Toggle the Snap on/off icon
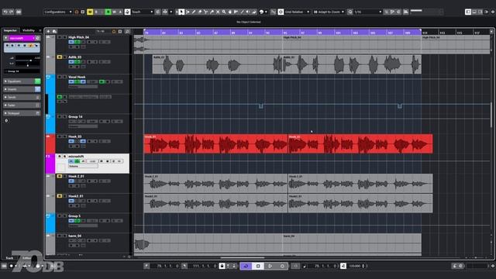 (281, 12)
